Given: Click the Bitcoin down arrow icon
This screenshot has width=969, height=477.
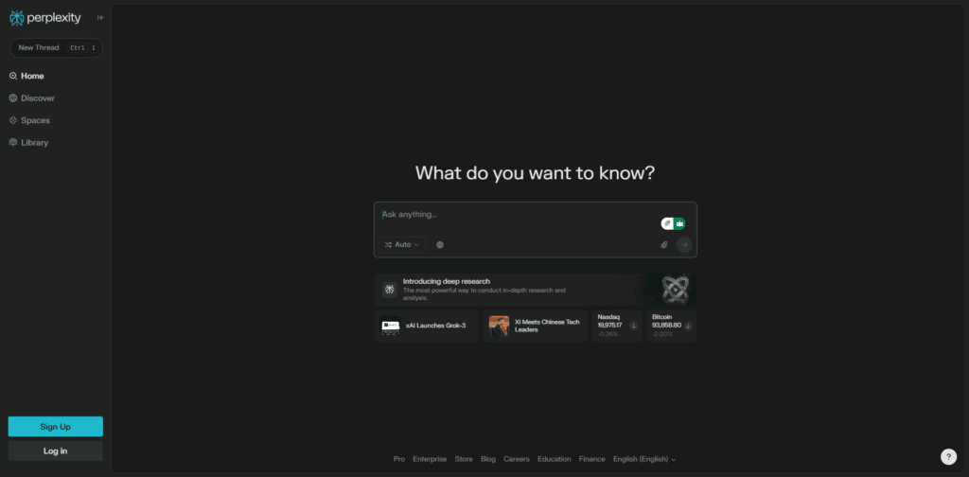Looking at the screenshot, I should 688,327.
